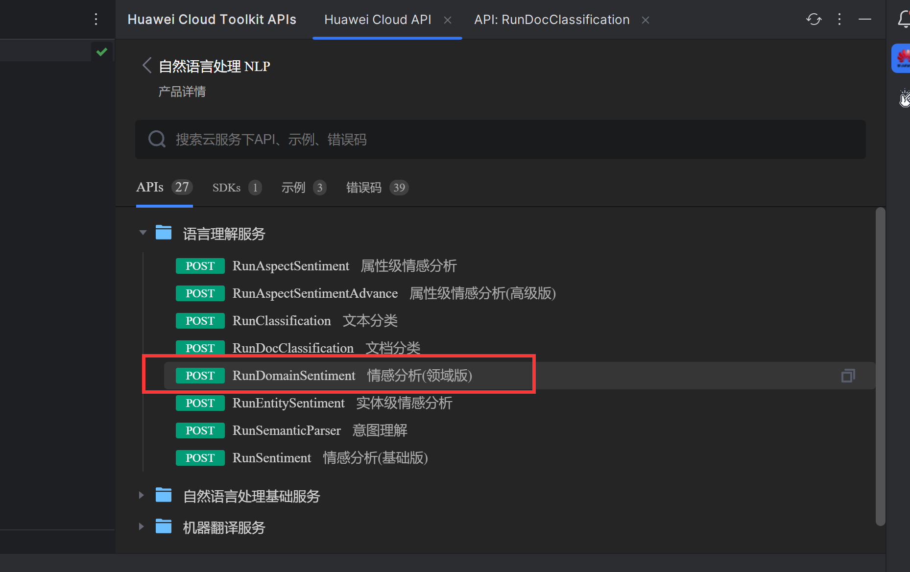Go back from 自然语言处理 NLP page

click(146, 65)
